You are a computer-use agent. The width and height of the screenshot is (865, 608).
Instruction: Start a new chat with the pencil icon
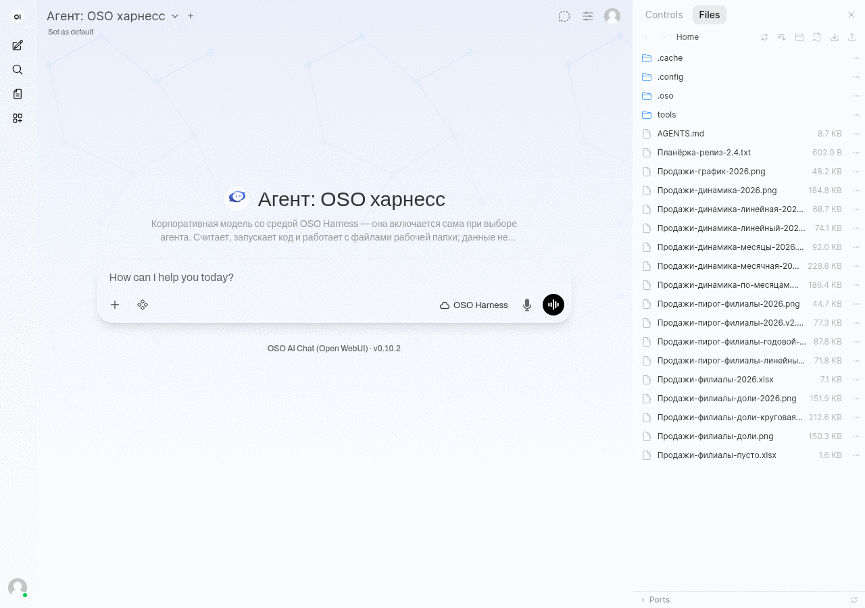point(18,45)
